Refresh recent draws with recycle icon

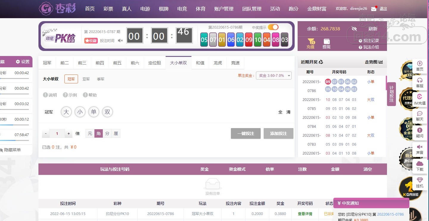pos(321,62)
